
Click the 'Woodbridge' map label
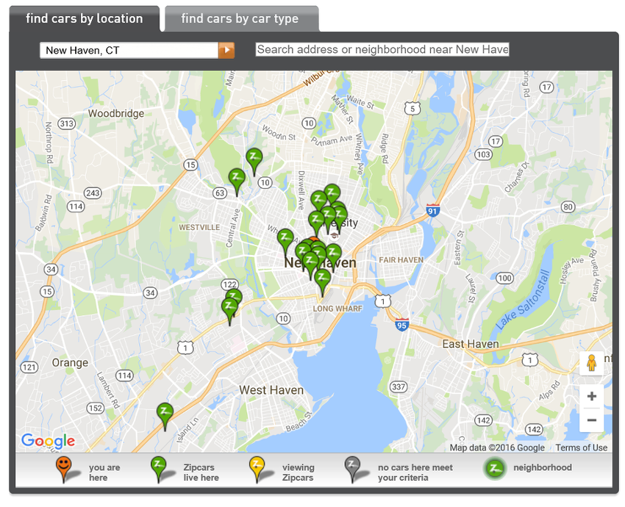coord(116,113)
